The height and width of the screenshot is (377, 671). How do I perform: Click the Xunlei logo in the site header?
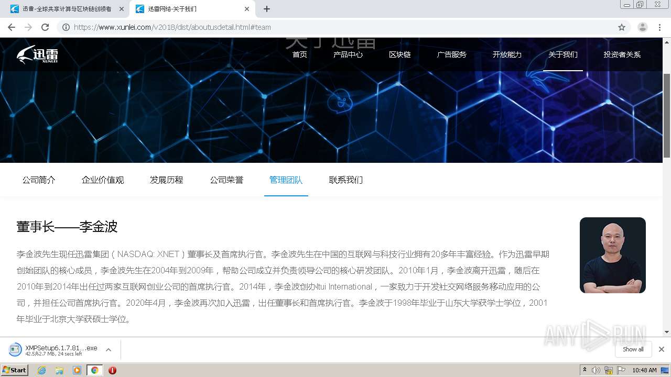pyautogui.click(x=37, y=54)
